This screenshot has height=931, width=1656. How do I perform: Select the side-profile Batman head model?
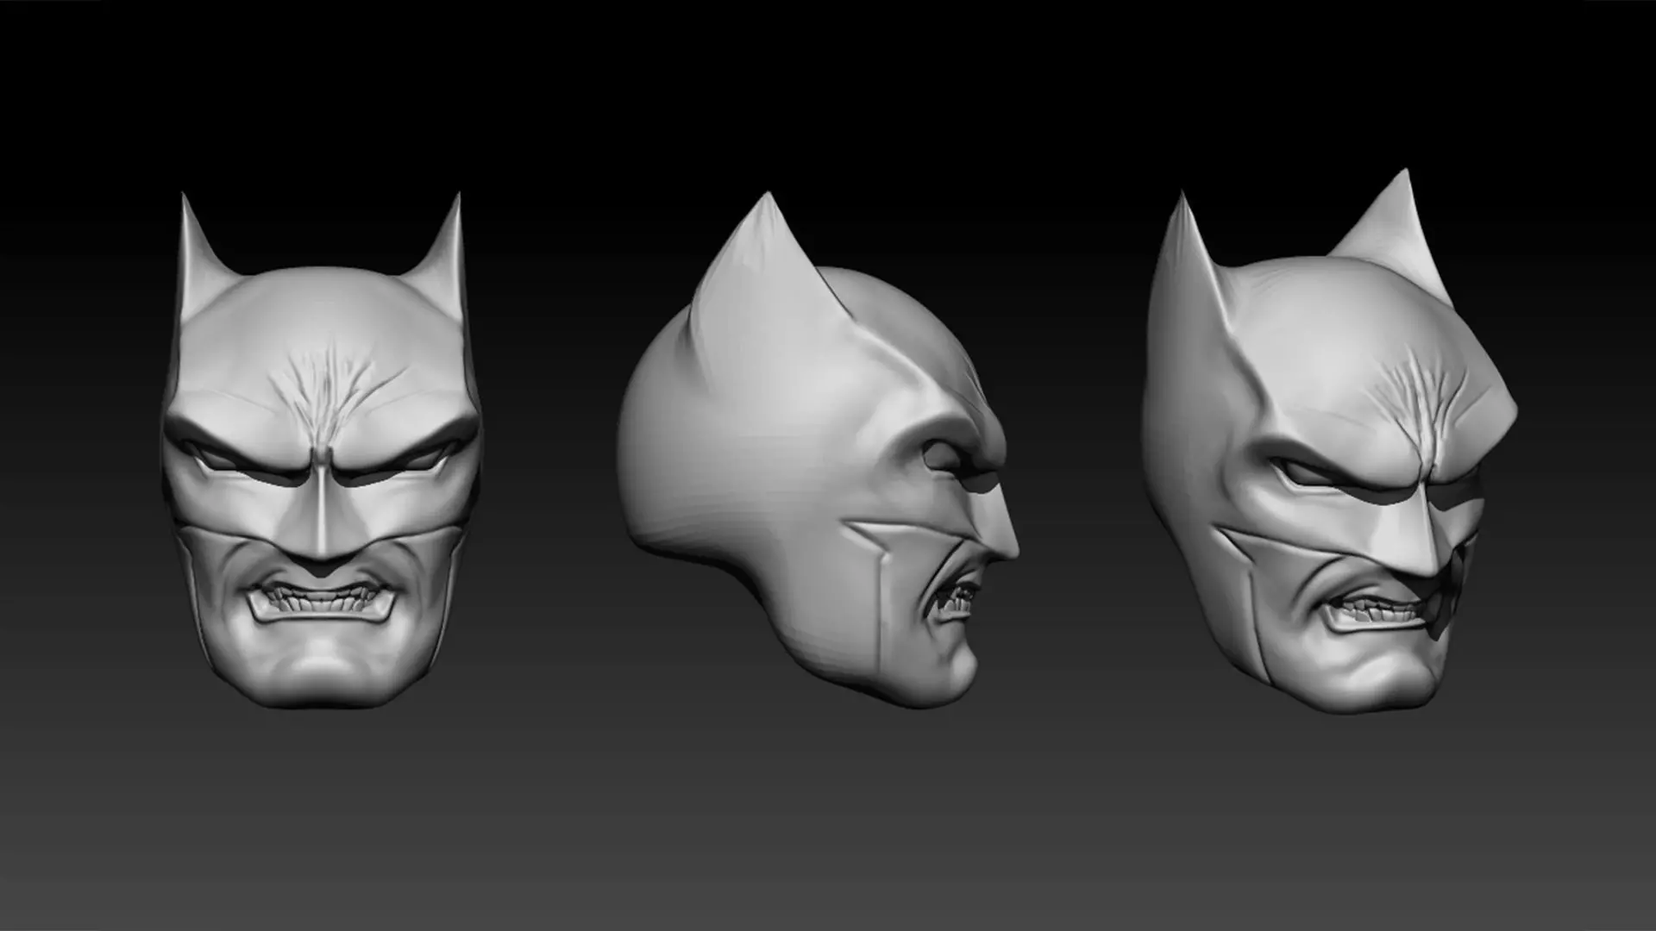click(818, 450)
